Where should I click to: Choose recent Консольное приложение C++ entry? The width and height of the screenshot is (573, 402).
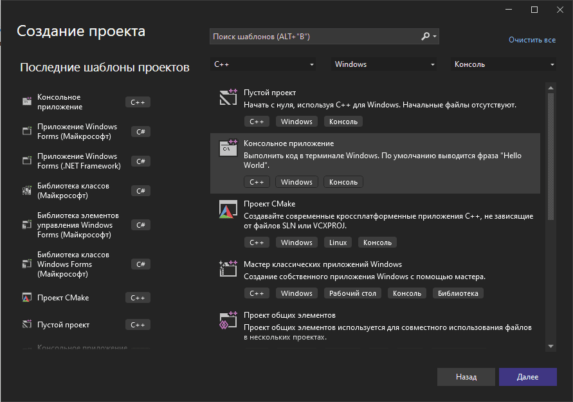tap(86, 102)
